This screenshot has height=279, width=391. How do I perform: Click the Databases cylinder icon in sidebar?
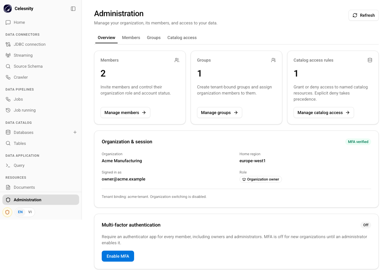[x=8, y=132]
